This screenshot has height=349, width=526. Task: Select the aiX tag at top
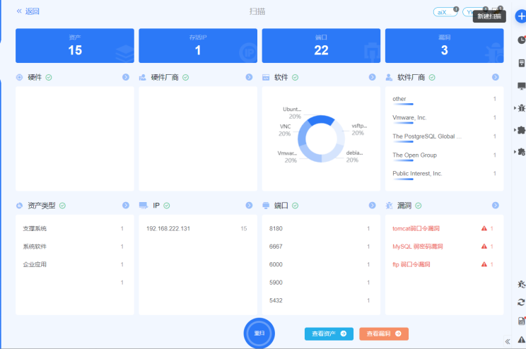(444, 12)
